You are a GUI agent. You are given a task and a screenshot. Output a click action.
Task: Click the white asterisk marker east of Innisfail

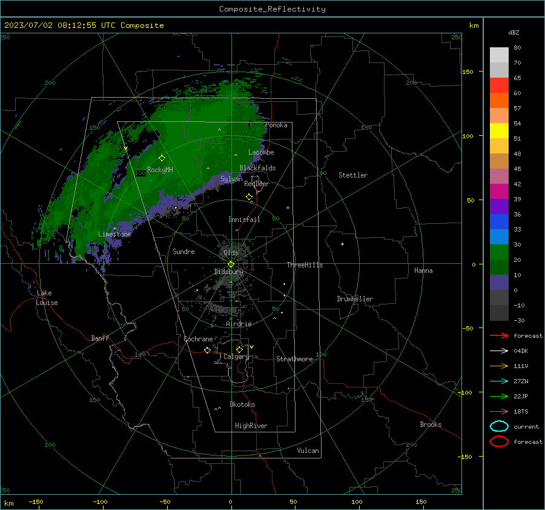[x=288, y=208]
